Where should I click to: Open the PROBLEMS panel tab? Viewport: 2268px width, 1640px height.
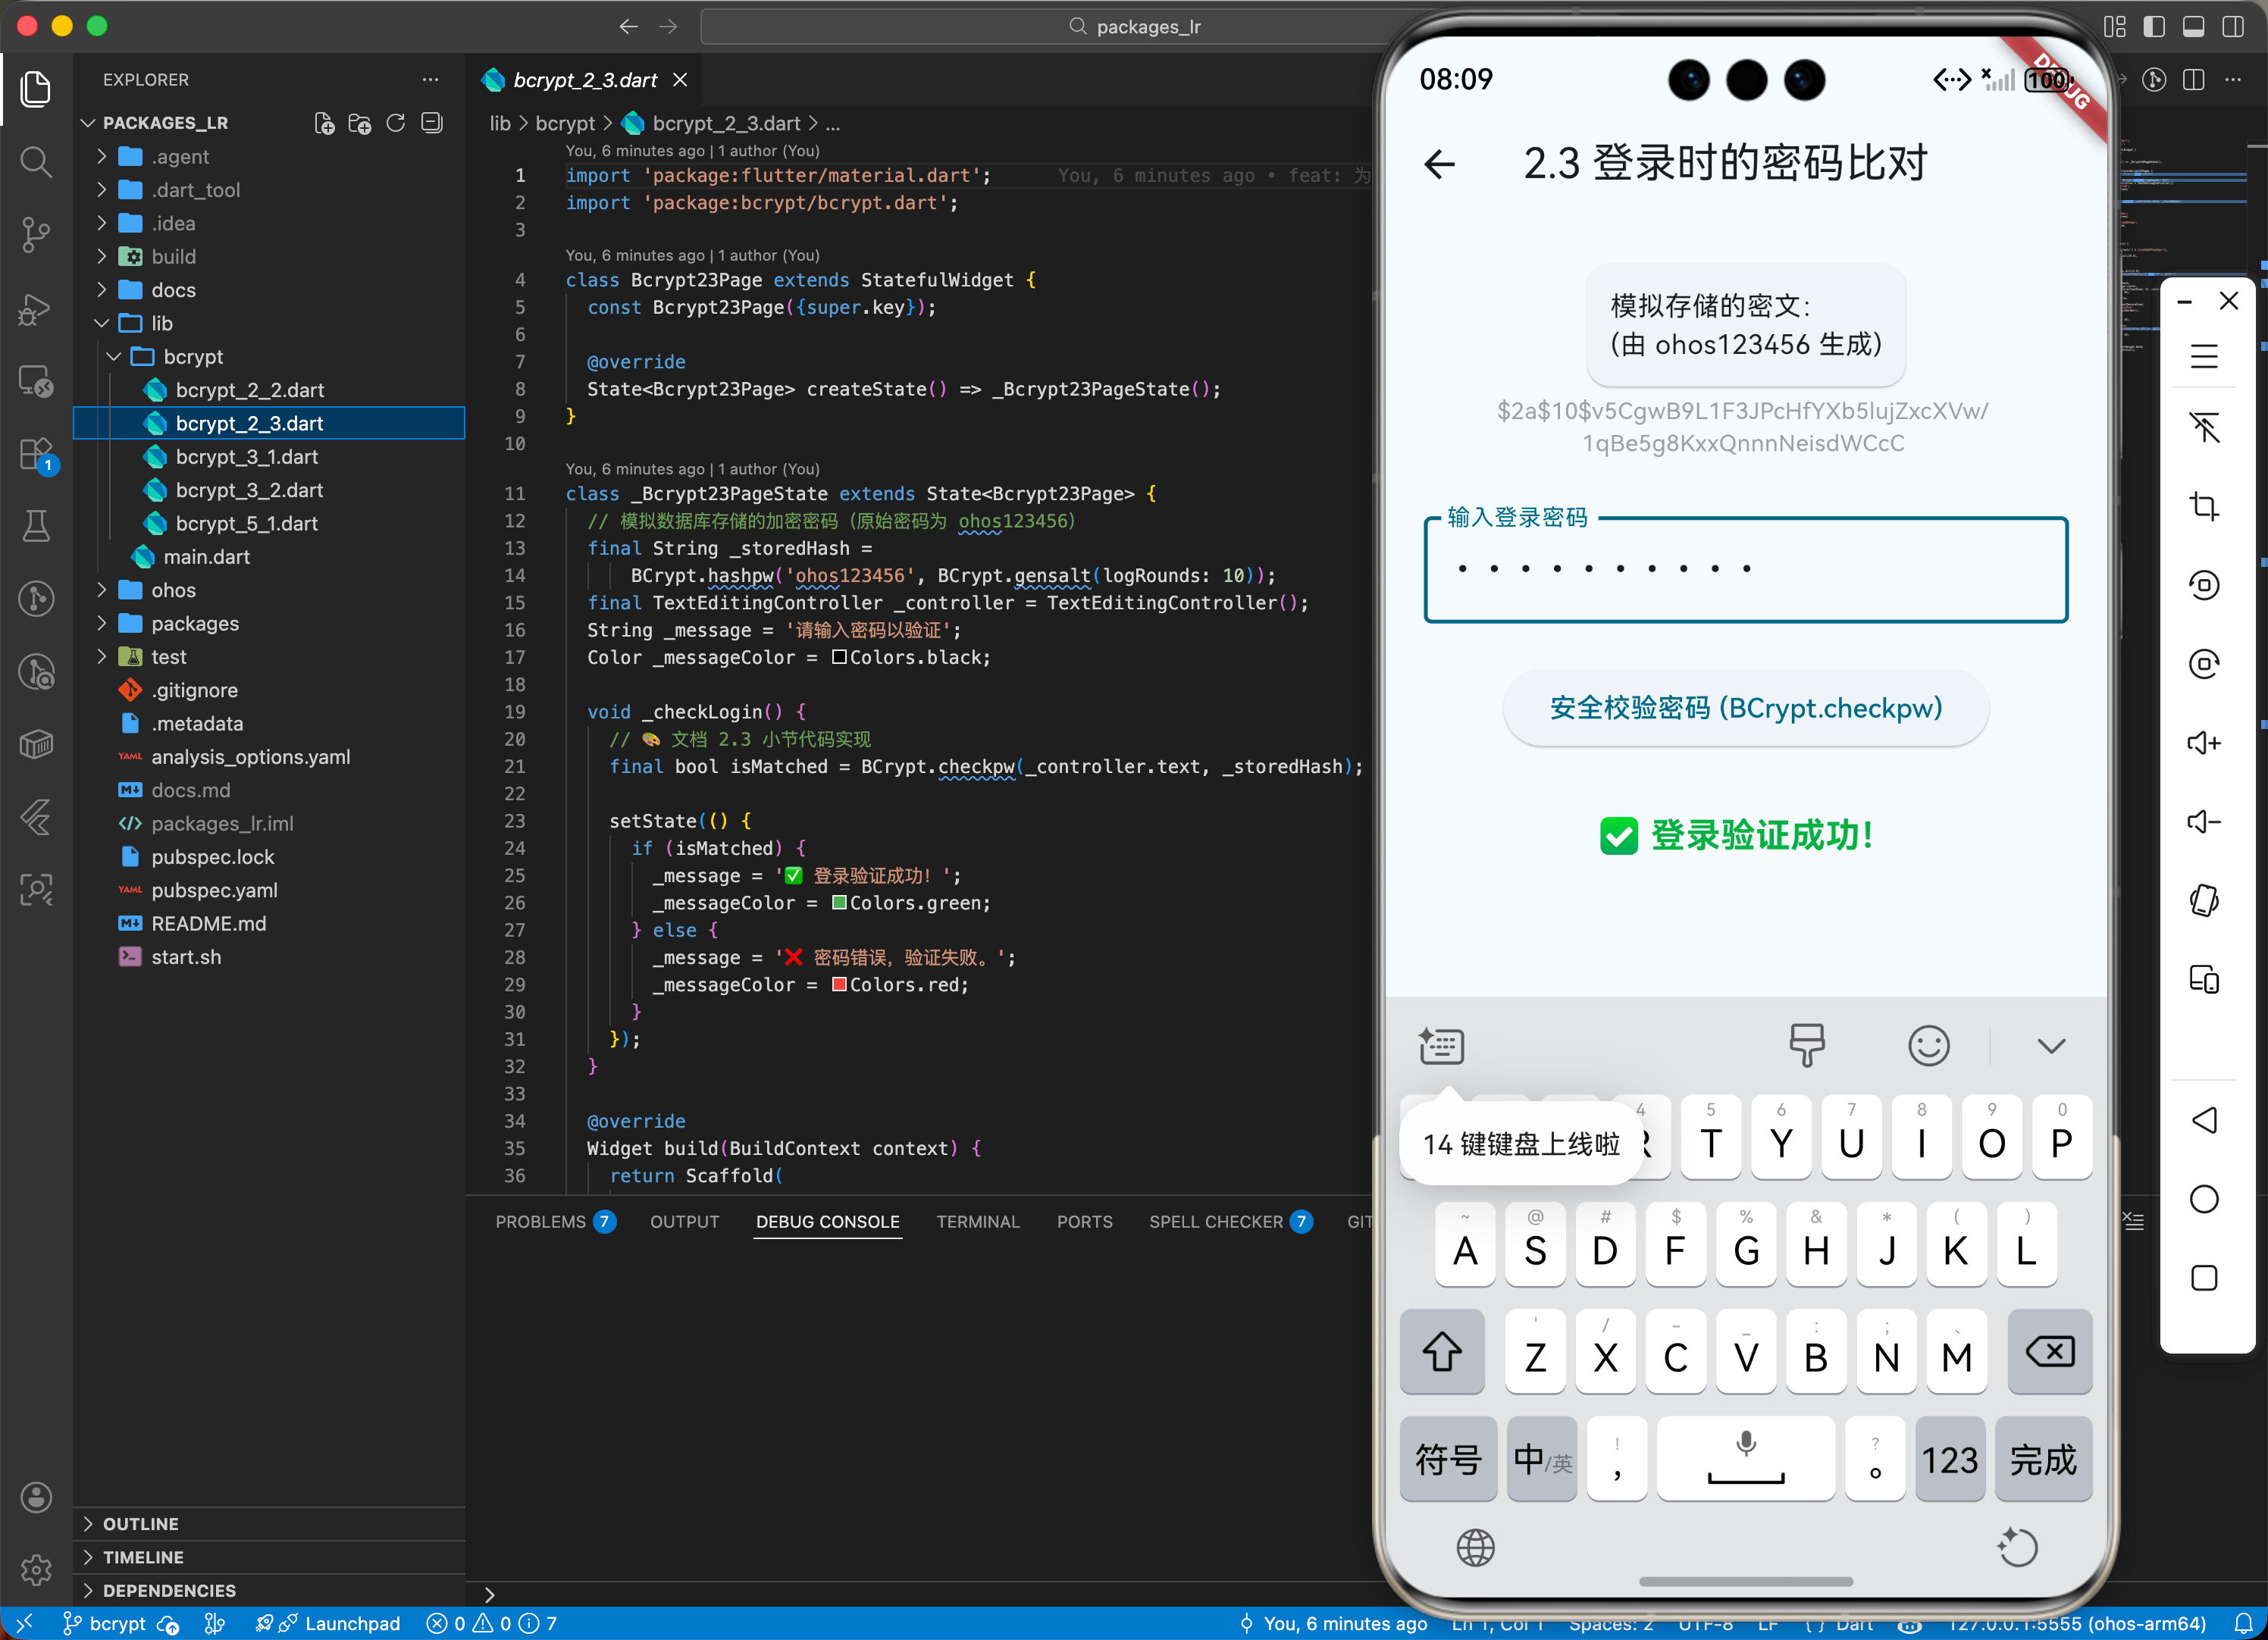540,1222
